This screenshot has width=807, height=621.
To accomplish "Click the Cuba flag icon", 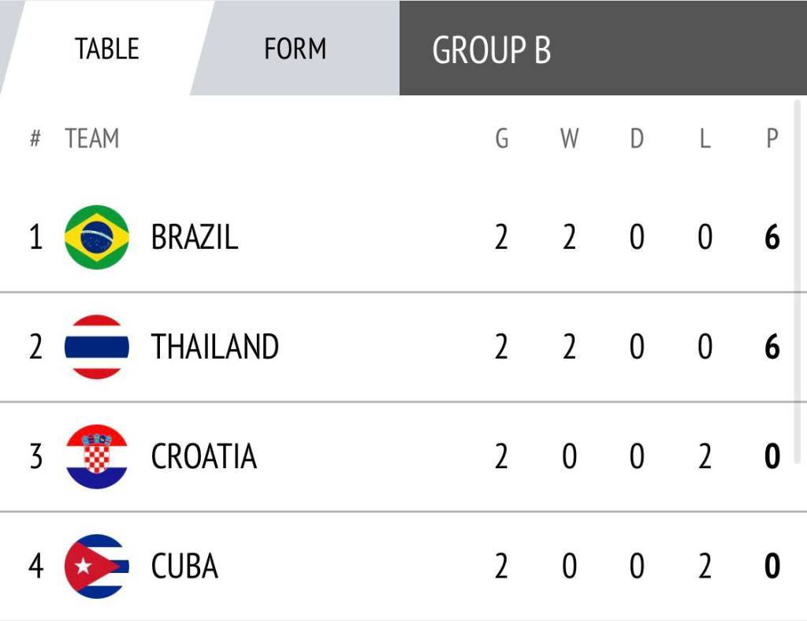I will click(x=96, y=566).
